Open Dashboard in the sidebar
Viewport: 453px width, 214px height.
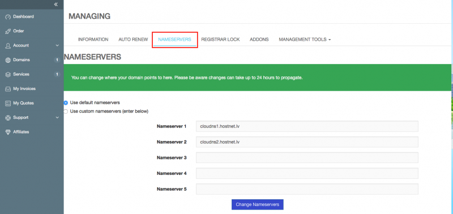[x=23, y=17]
